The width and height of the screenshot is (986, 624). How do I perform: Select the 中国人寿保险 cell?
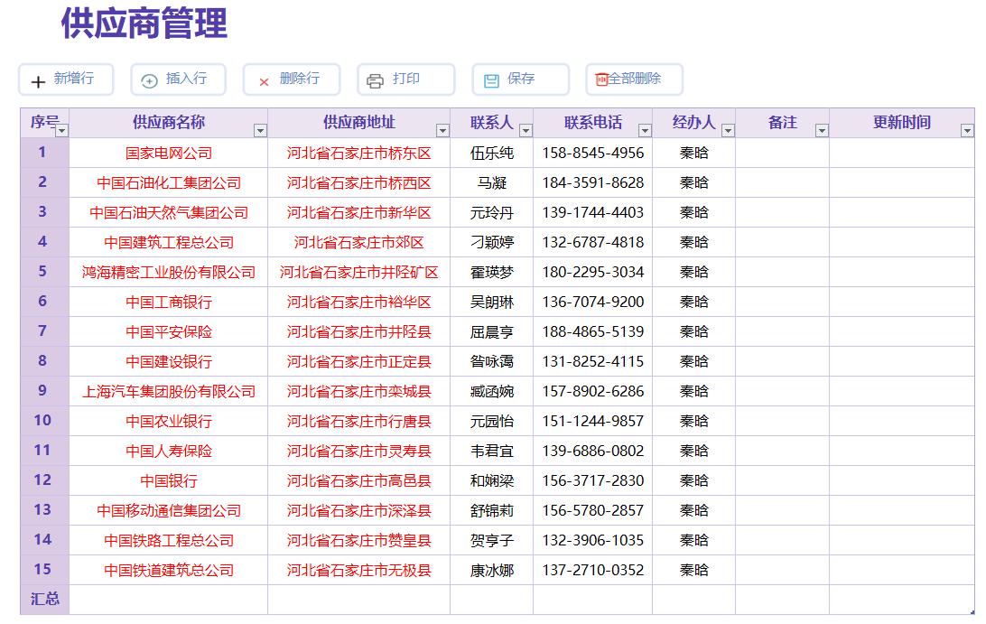point(169,451)
